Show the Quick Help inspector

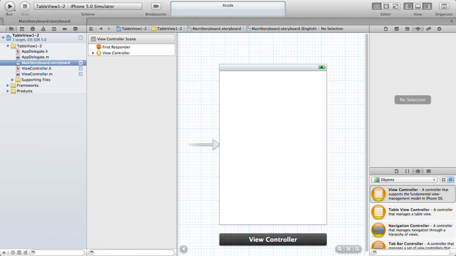(x=396, y=29)
